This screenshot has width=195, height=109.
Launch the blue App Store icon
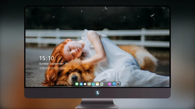[x=114, y=84]
